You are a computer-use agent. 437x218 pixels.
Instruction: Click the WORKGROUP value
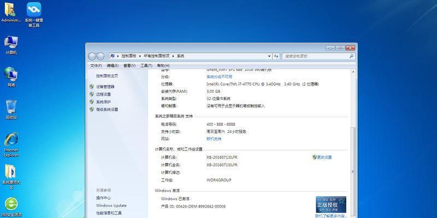tap(219, 180)
